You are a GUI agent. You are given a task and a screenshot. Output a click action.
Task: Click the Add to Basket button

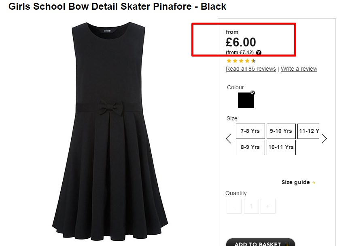(260, 242)
